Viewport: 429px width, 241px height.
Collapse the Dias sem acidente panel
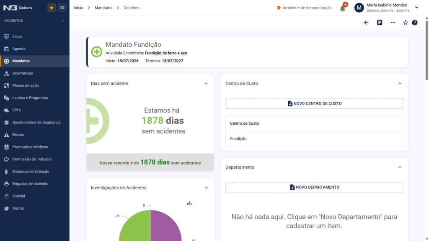tap(206, 84)
